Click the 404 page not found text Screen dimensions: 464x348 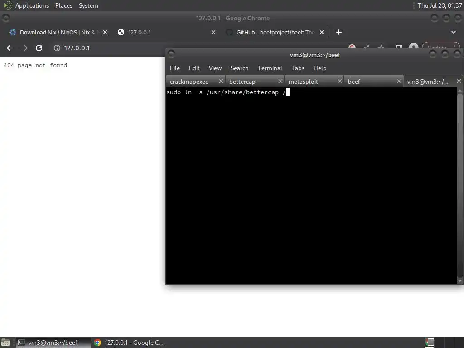35,65
